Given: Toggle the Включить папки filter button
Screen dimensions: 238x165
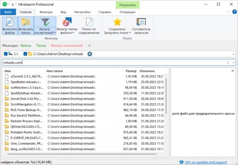Looking at the screenshot, I should (x=26, y=26).
